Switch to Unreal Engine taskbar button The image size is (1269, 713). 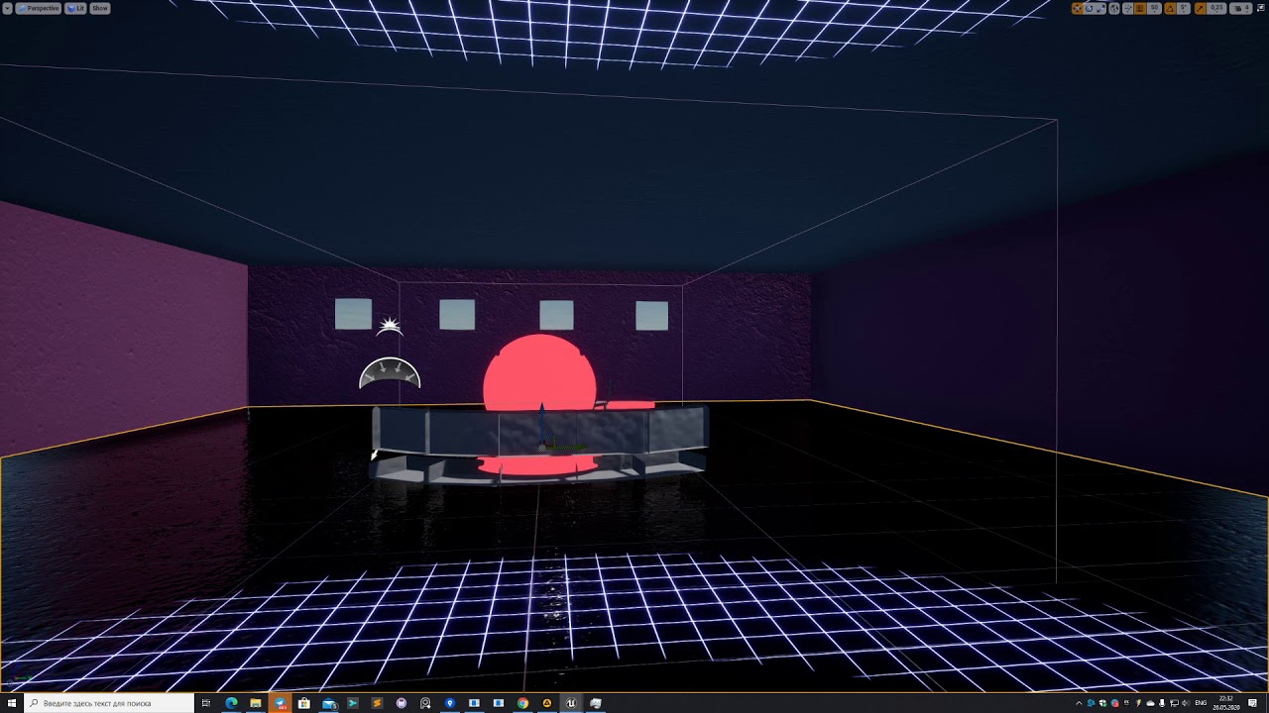571,703
